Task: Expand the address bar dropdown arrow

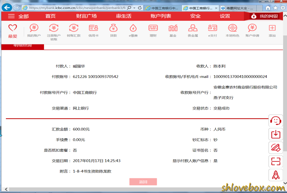Action: 134,8
